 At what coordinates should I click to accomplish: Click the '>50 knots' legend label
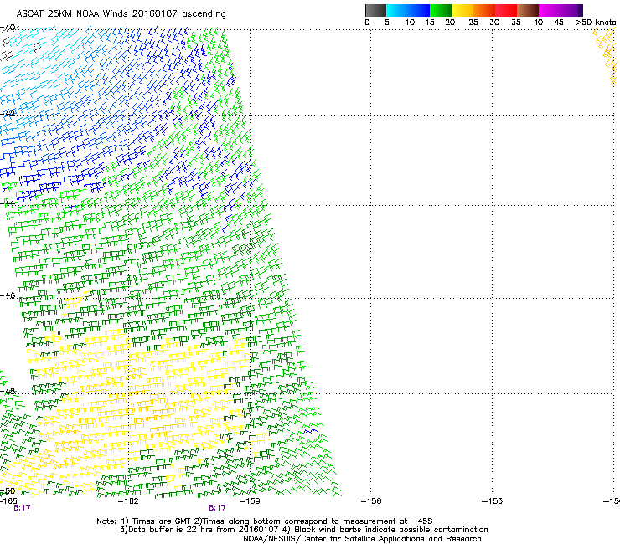(596, 23)
